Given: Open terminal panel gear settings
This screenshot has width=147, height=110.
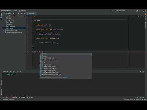Looking at the screenshot, I should tap(141, 71).
